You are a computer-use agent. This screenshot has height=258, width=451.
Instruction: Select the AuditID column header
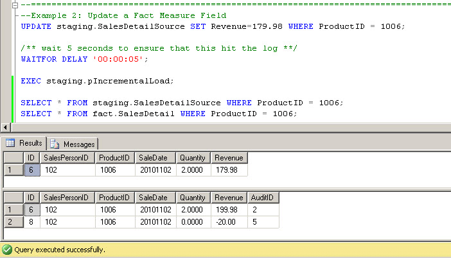click(x=263, y=198)
